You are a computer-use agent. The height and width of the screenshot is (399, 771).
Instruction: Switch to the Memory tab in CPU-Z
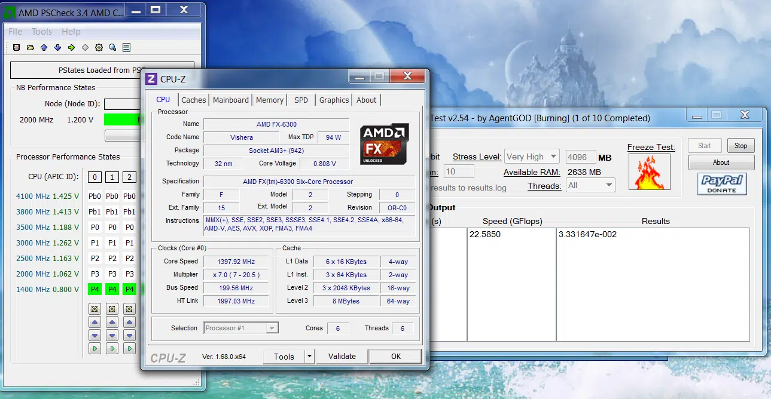[x=270, y=100]
